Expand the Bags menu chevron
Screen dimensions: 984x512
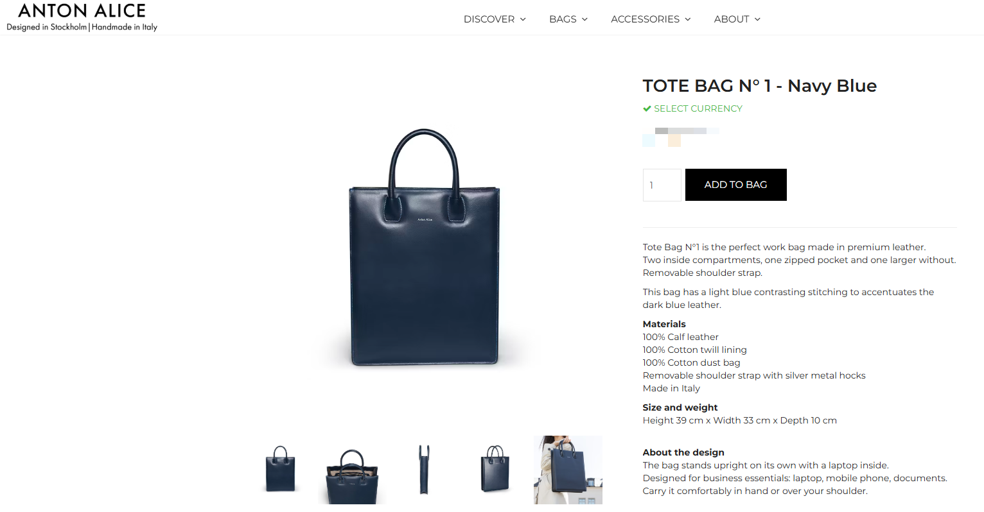coord(584,19)
